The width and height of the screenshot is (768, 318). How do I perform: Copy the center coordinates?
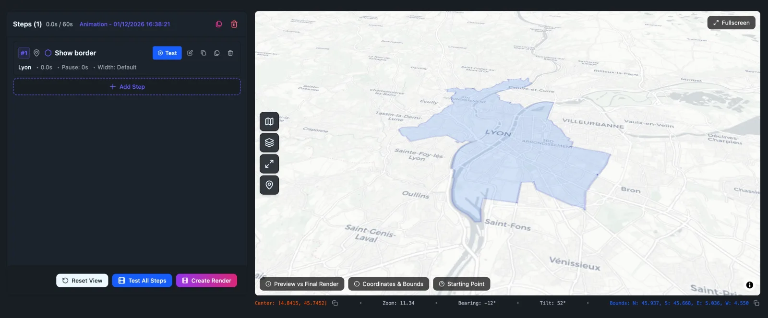pos(335,303)
